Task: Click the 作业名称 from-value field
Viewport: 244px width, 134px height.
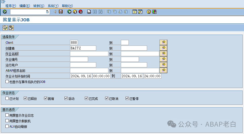Action: pos(89,54)
